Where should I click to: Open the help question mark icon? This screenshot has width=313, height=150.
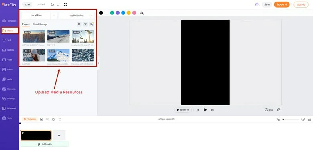(257, 4)
